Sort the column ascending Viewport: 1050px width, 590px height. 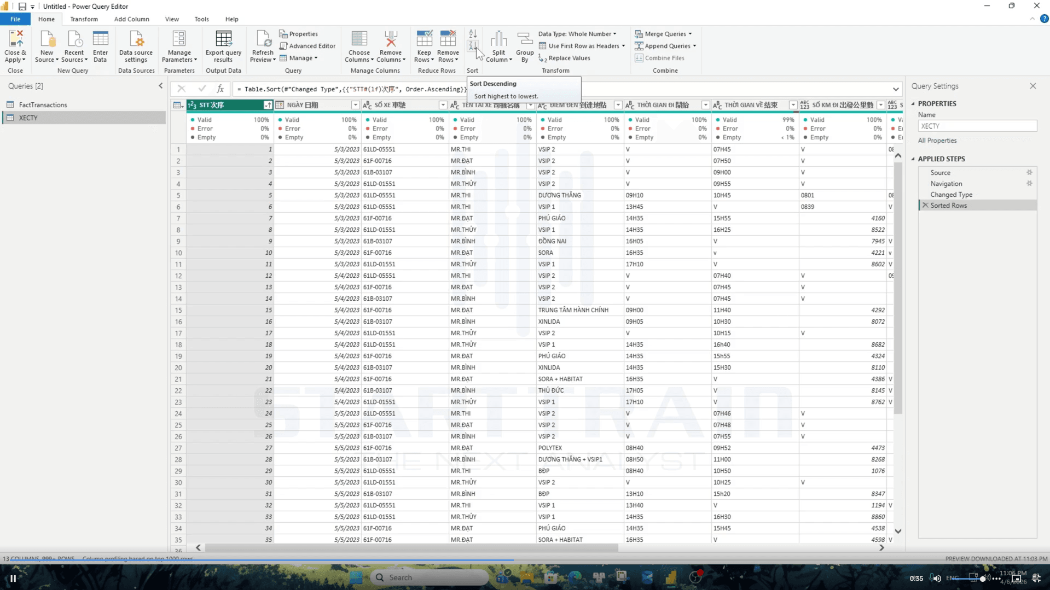pyautogui.click(x=473, y=34)
